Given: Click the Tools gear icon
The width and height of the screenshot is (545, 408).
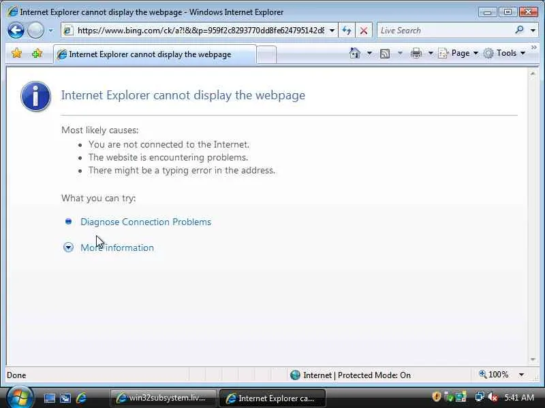Looking at the screenshot, I should (488, 53).
